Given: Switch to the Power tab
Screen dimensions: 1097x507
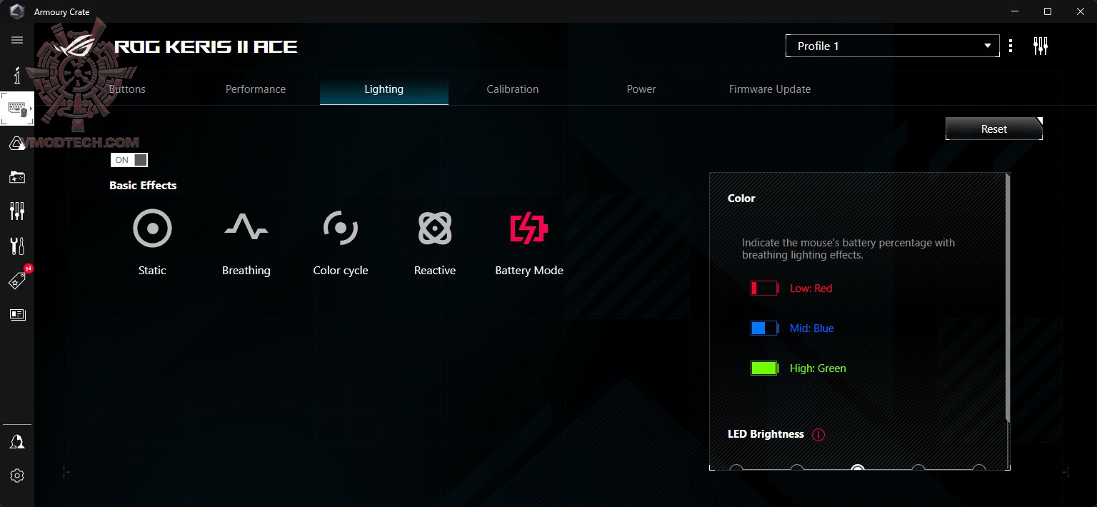Looking at the screenshot, I should tap(641, 89).
